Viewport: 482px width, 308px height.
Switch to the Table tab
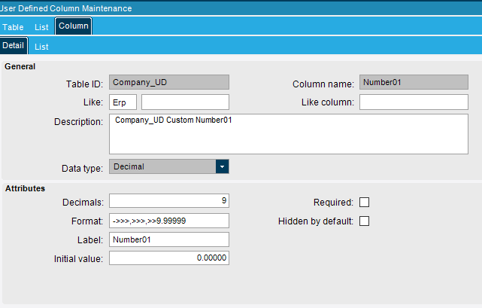coord(13,27)
